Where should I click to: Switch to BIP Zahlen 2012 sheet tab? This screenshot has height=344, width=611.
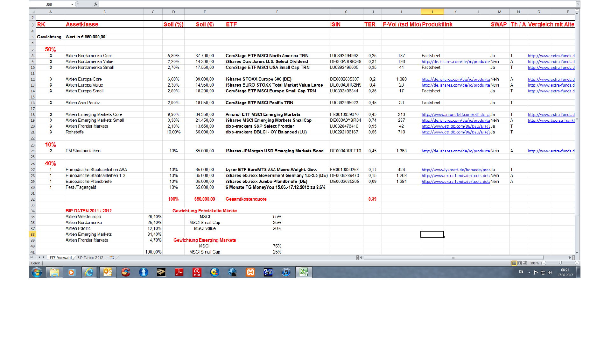90,258
